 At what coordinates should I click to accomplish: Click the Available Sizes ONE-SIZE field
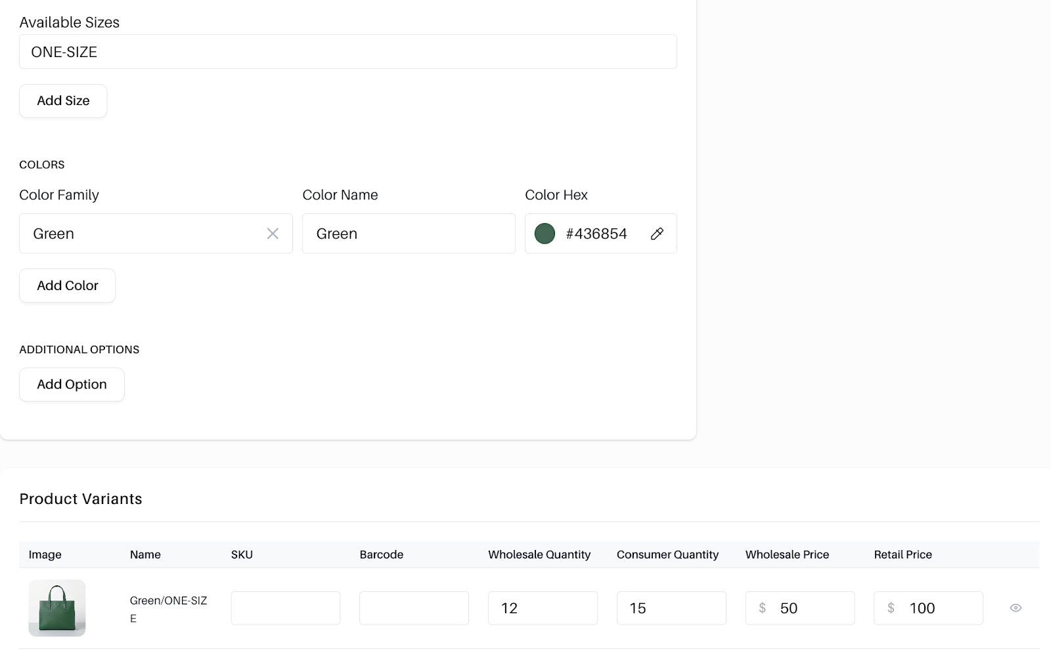pyautogui.click(x=347, y=52)
